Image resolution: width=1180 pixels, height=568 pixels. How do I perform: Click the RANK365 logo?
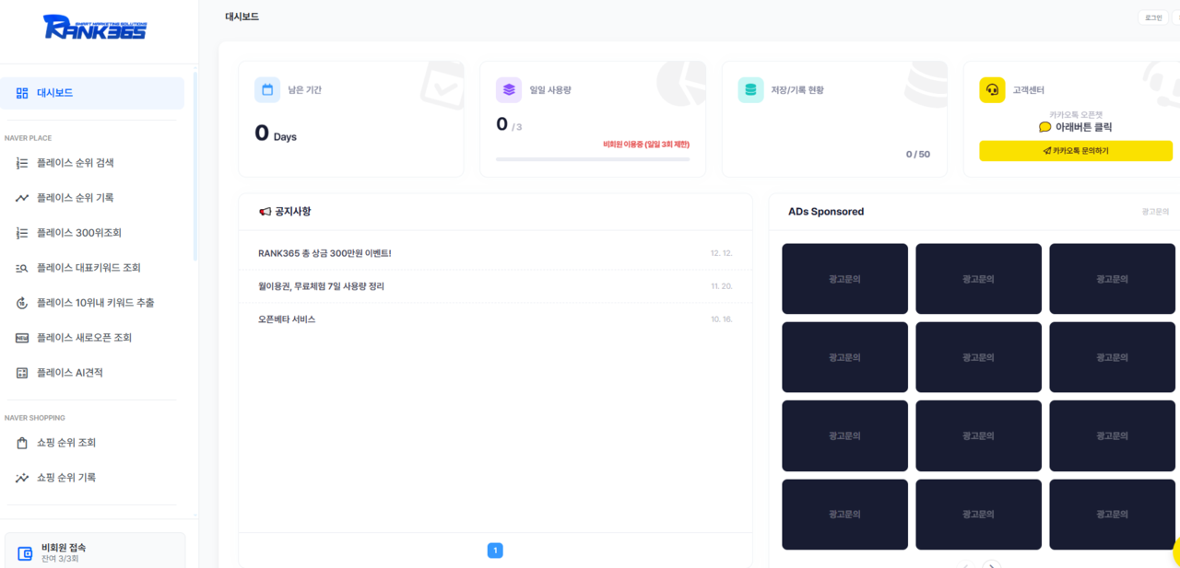point(94,28)
